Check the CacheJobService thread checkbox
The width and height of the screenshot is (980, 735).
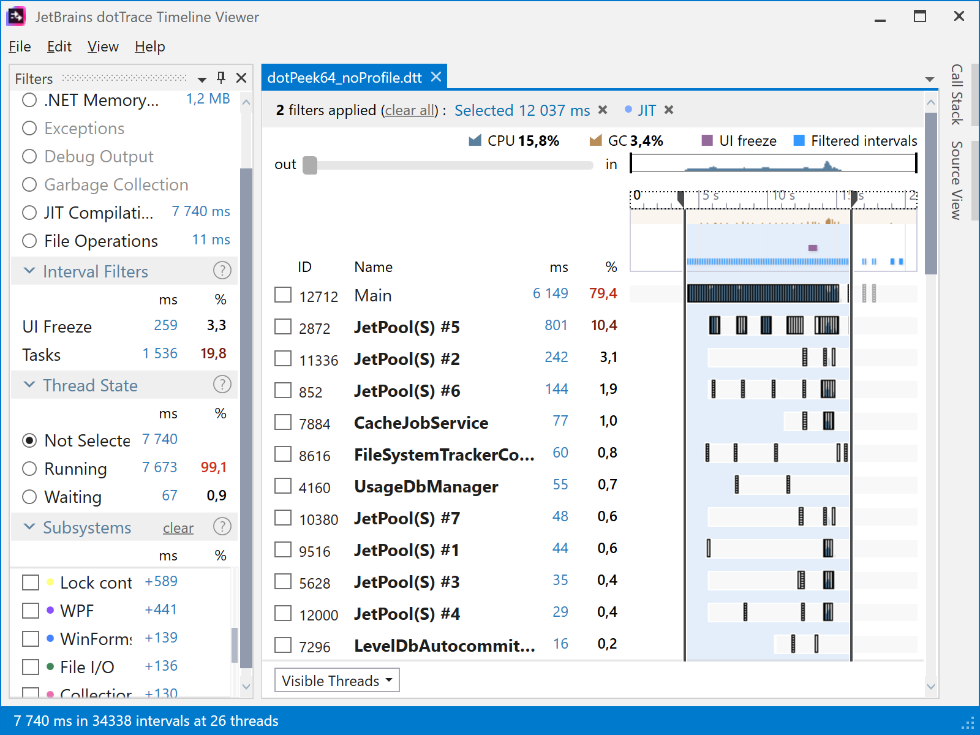tap(283, 422)
